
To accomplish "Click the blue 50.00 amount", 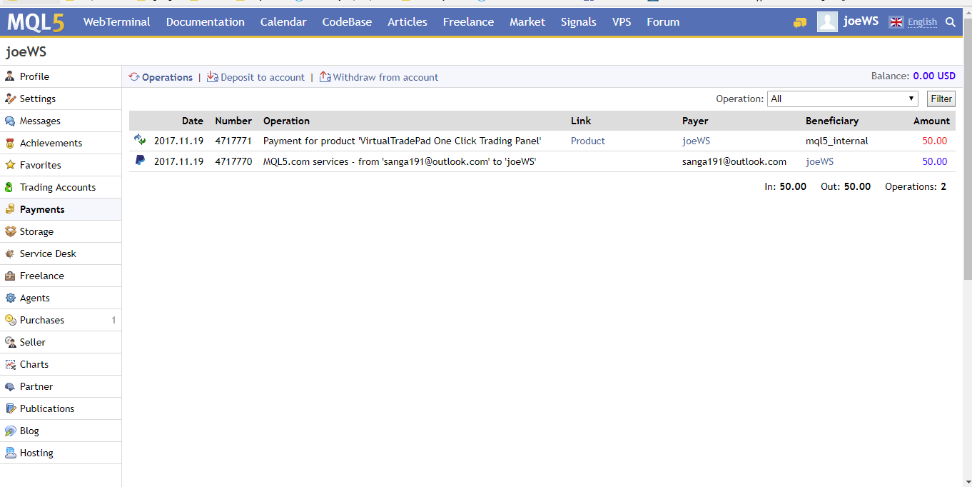I will click(935, 161).
